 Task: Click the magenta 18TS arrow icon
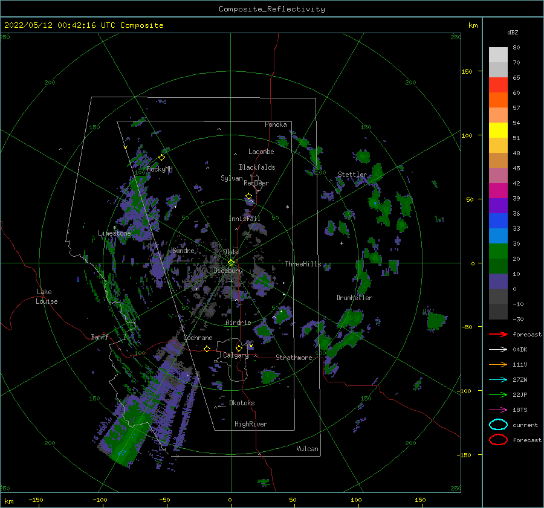click(498, 410)
